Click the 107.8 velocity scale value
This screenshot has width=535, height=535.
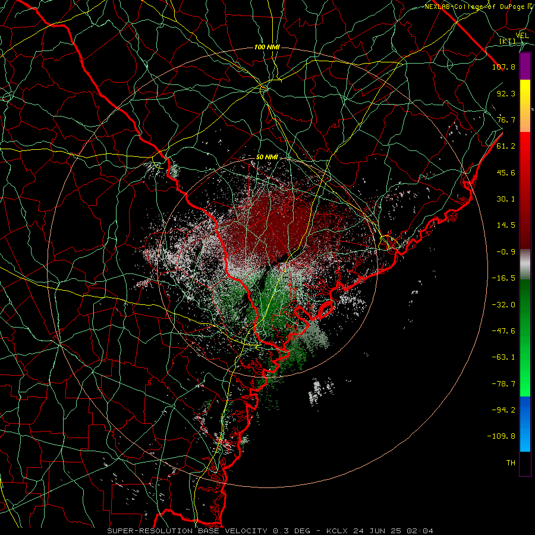(x=503, y=67)
